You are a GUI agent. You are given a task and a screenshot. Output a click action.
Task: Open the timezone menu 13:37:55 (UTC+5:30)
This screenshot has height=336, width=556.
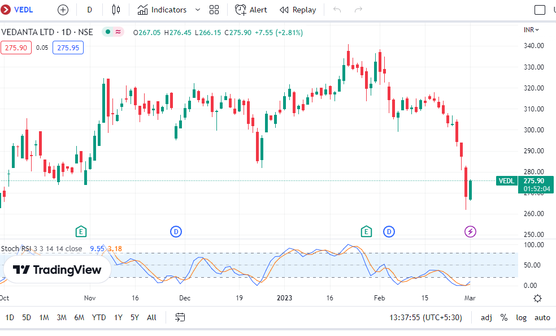tap(425, 317)
